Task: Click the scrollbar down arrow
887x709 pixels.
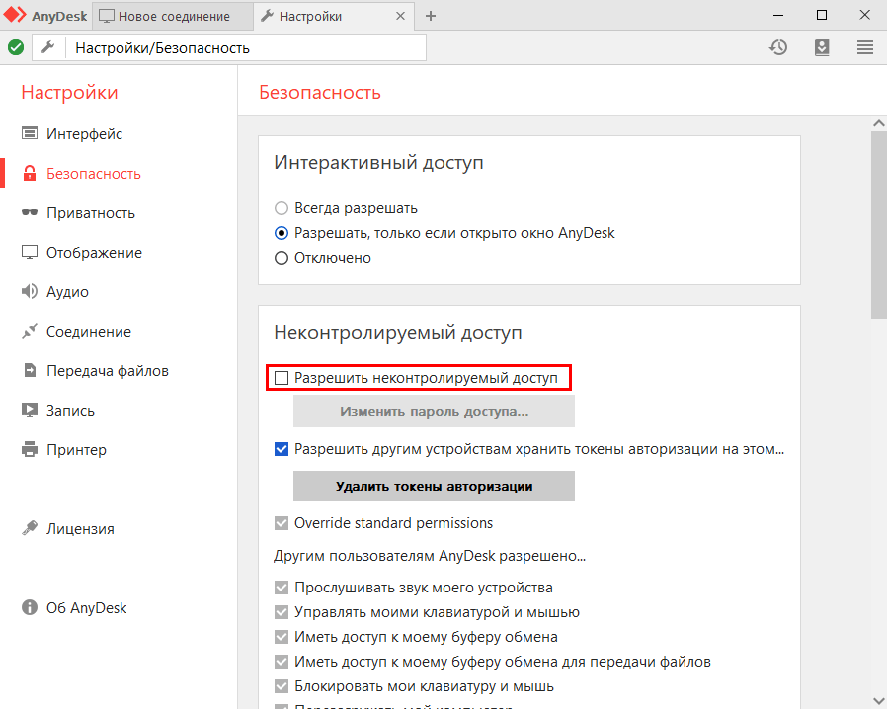Action: click(x=878, y=702)
